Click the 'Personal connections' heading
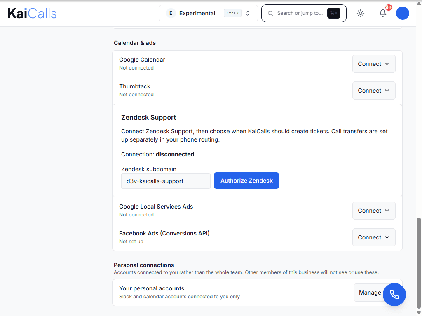Viewport: 422px width, 316px height. point(144,265)
